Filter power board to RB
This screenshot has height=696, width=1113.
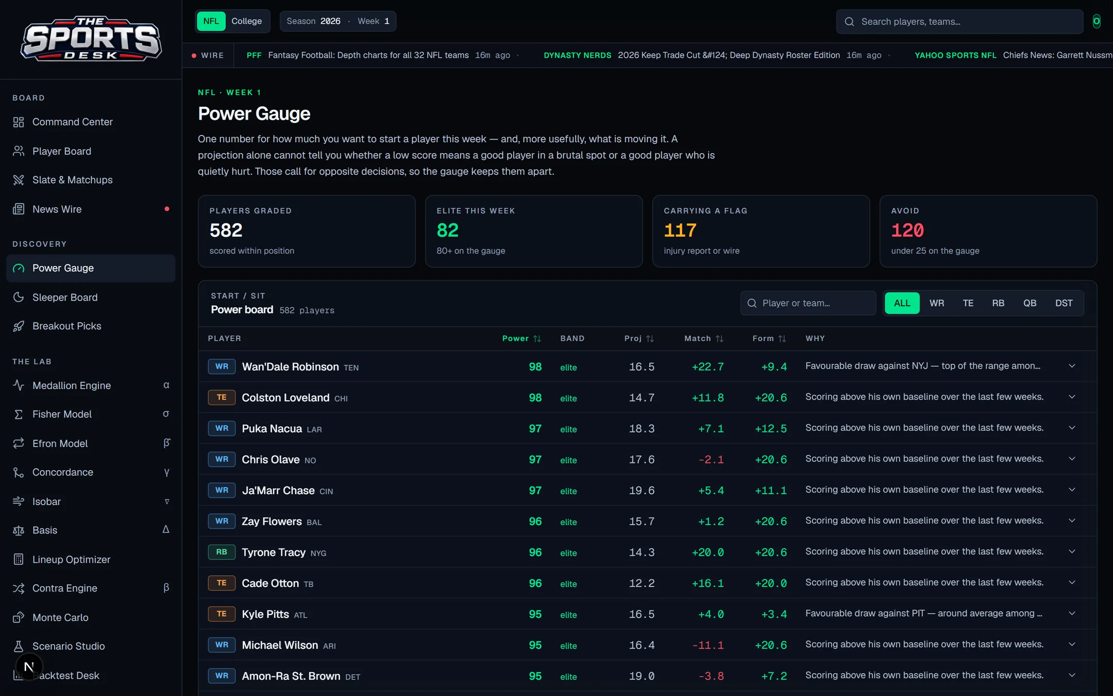[x=998, y=303]
